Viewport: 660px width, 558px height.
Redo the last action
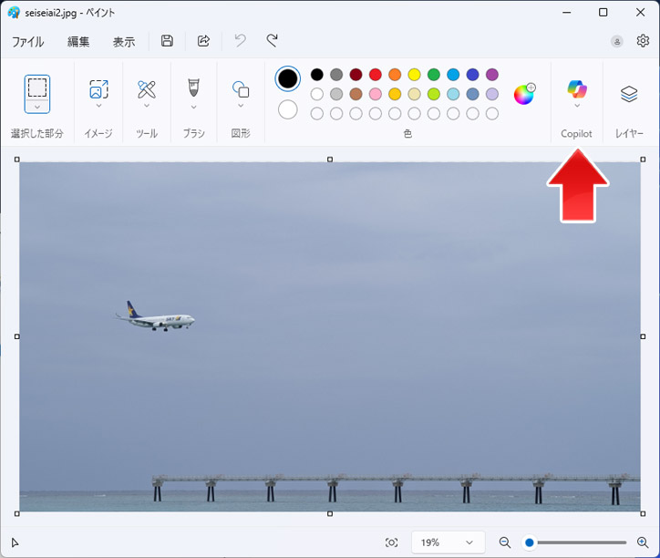(272, 41)
